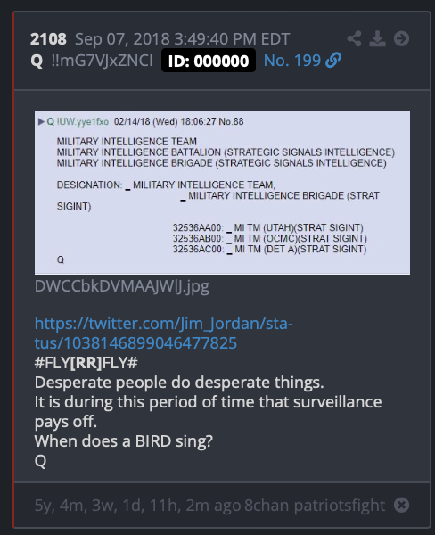Select post number 2108 in header
Screen dimensions: 435x535
(48, 39)
